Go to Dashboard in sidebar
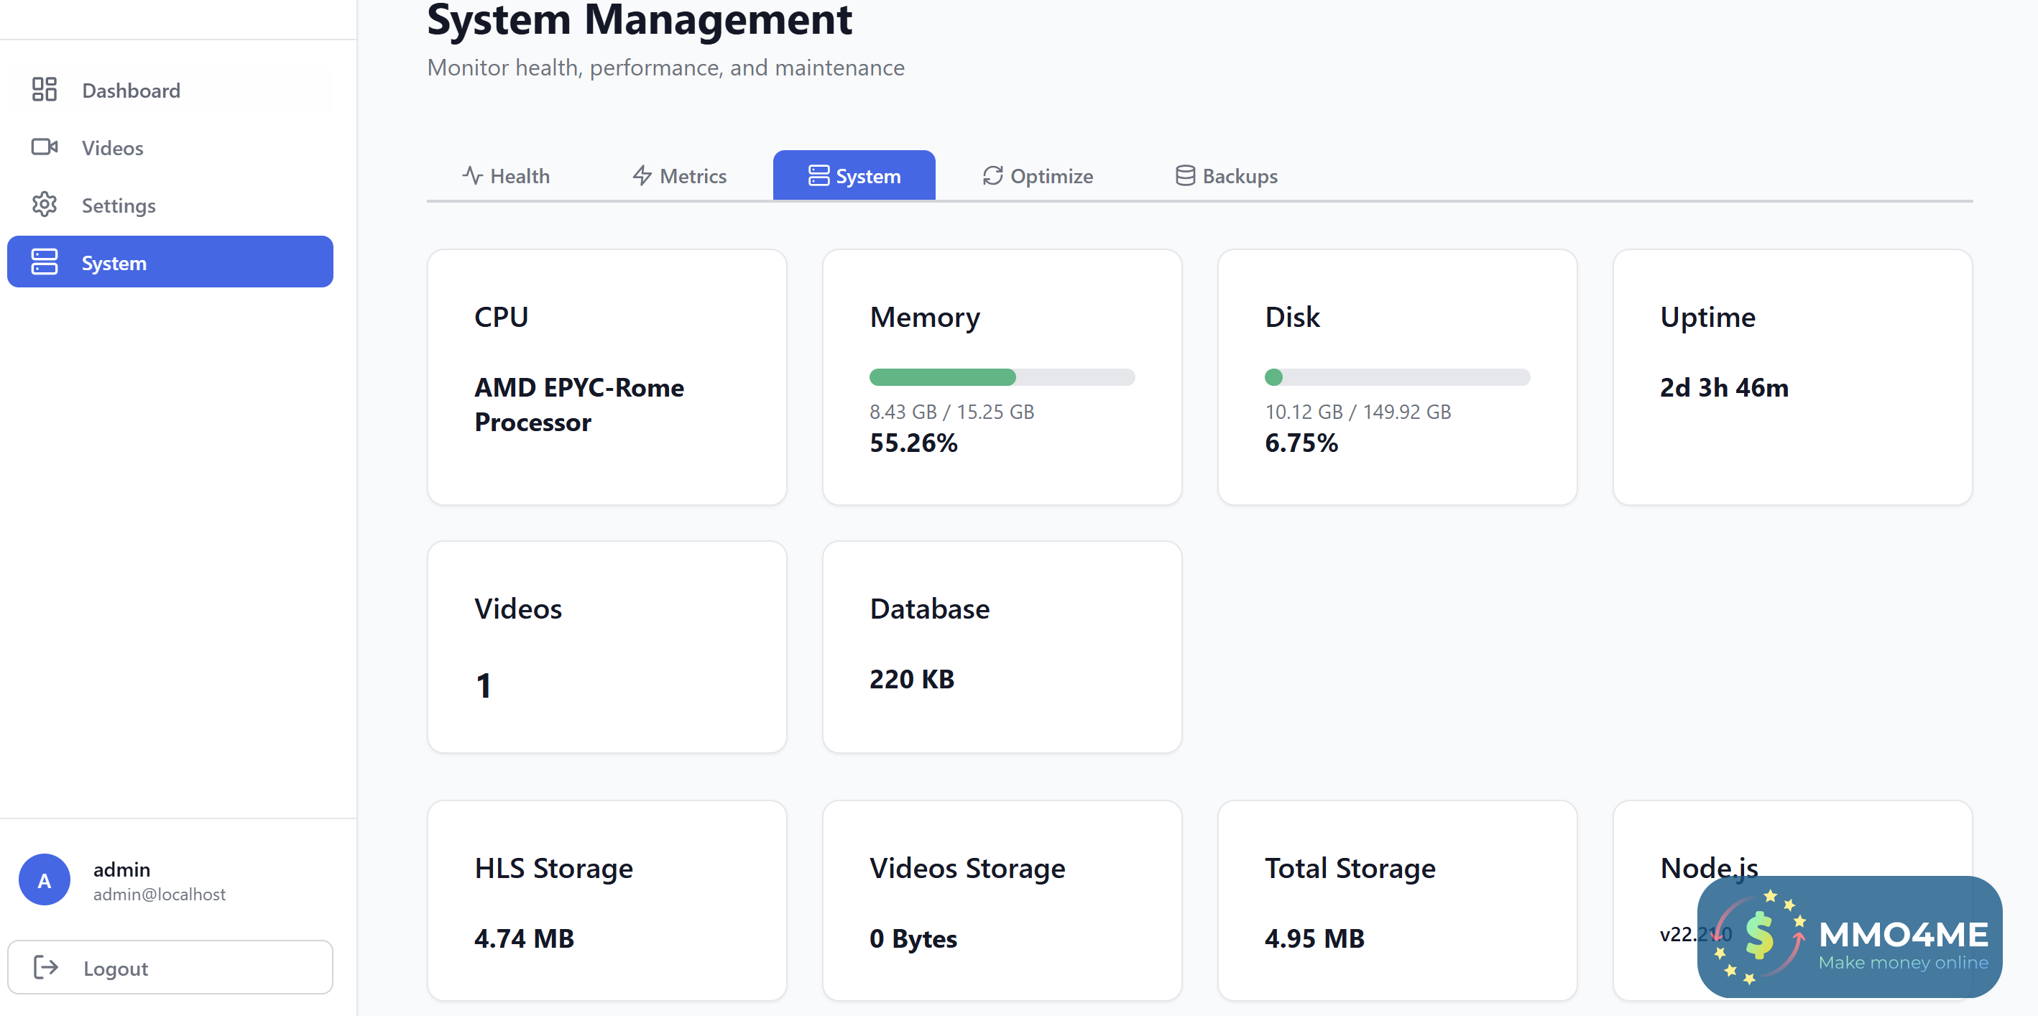The image size is (2038, 1016). coord(132,91)
